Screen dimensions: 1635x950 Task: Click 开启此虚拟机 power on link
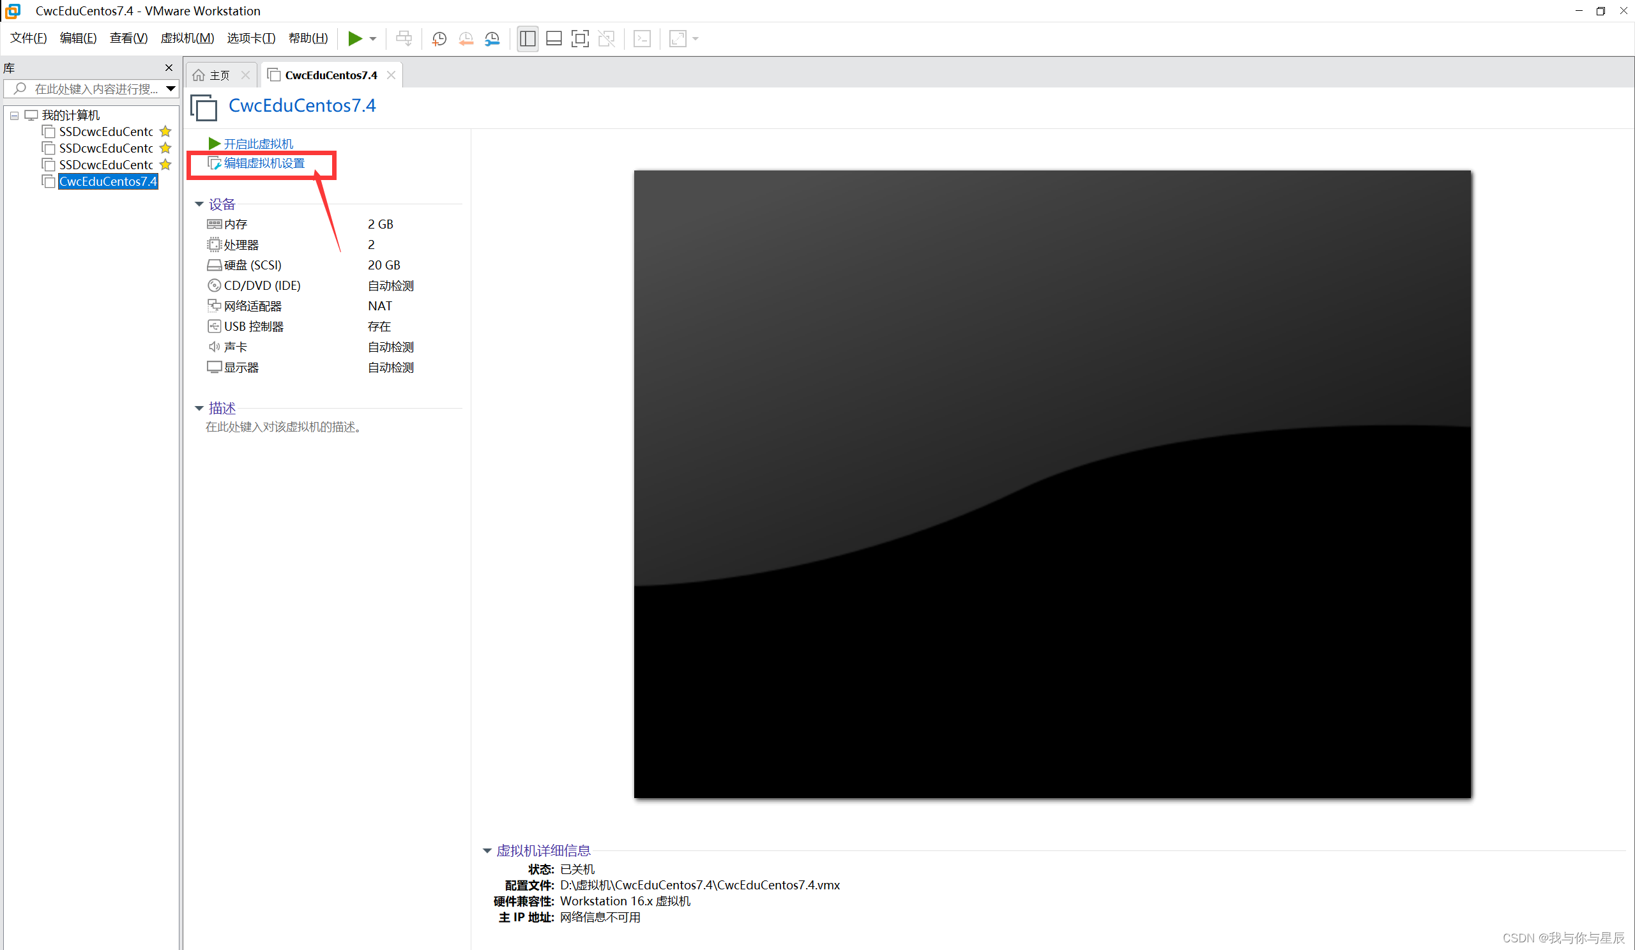tap(257, 143)
